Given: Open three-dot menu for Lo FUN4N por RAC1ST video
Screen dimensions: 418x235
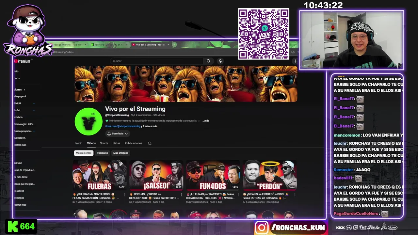Looking at the screenshot, I should (238, 195).
